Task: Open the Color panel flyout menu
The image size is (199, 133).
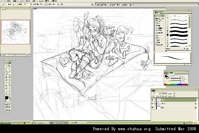Action: point(187,73)
